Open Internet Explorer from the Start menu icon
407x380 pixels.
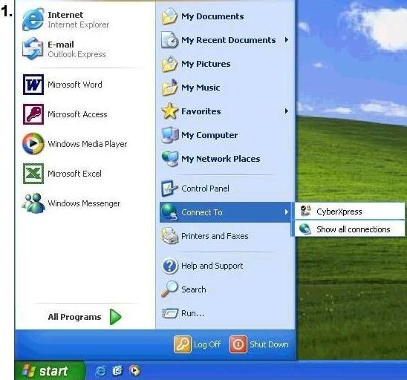point(33,19)
